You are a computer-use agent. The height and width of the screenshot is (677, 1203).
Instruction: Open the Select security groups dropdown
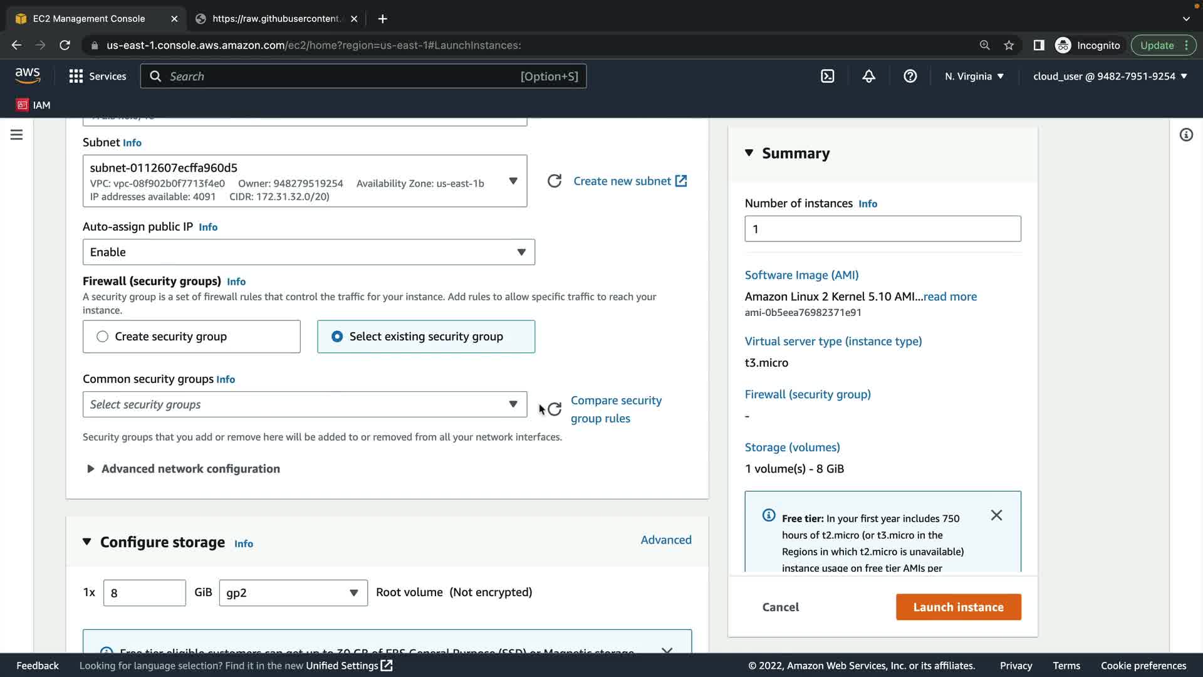pos(305,405)
